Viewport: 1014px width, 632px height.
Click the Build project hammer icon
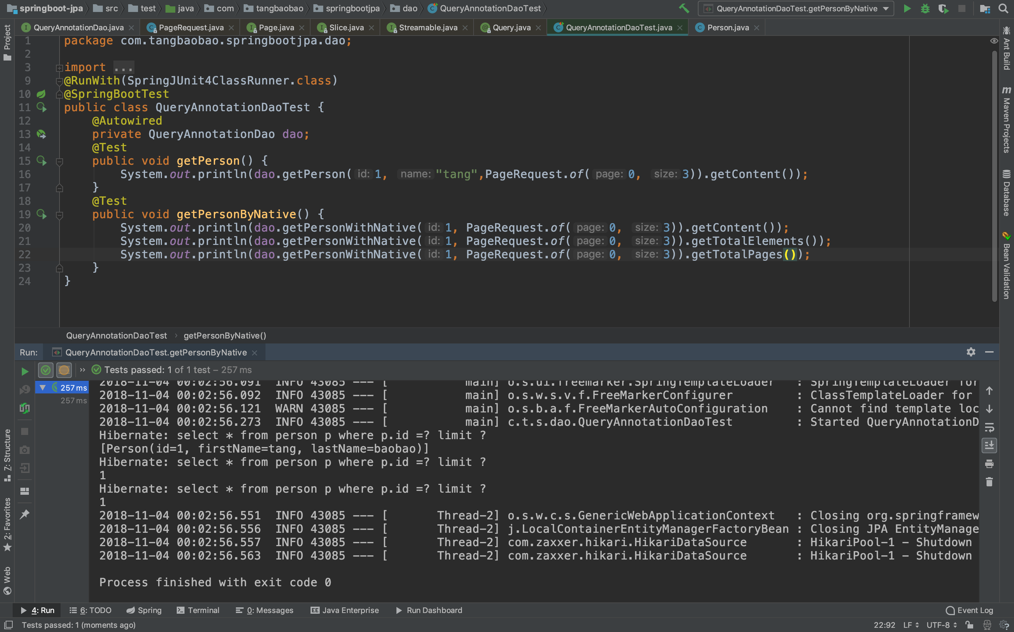(x=684, y=8)
